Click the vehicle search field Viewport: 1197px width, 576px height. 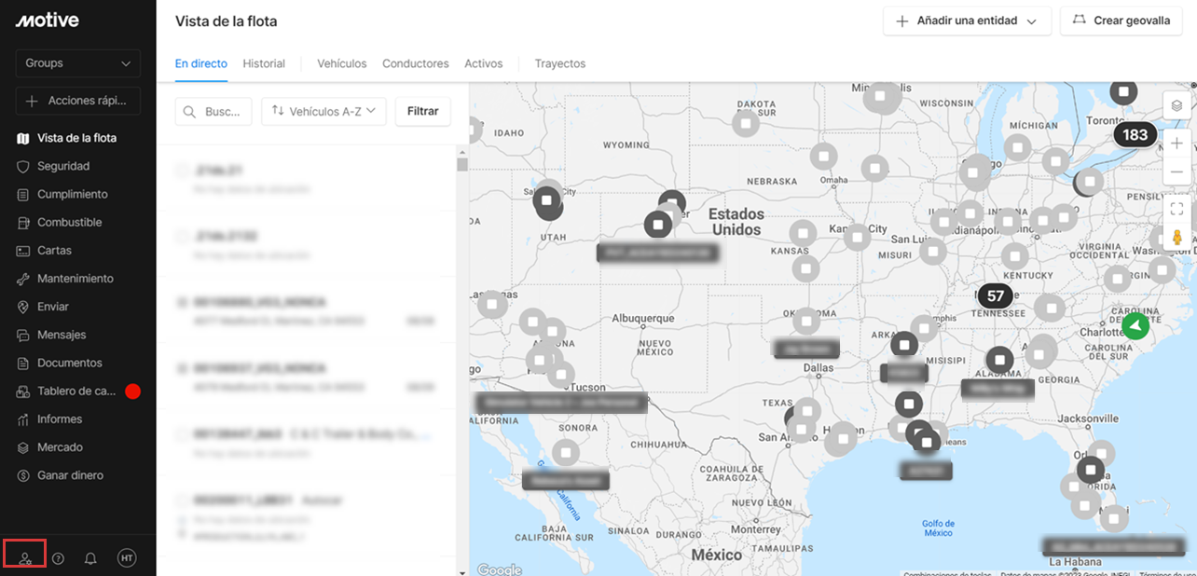pyautogui.click(x=213, y=111)
